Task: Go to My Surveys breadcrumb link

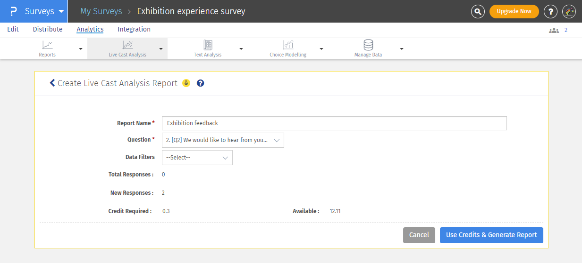Action: click(101, 11)
